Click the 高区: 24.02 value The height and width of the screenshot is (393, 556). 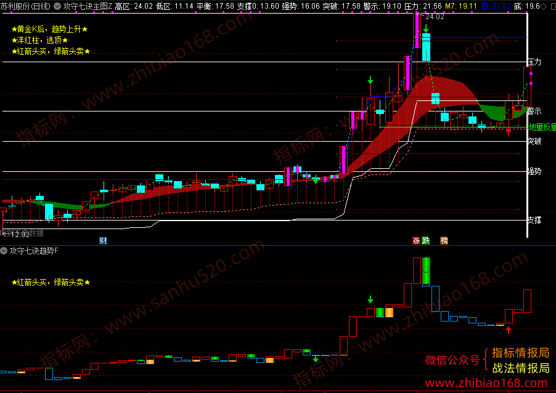(134, 6)
